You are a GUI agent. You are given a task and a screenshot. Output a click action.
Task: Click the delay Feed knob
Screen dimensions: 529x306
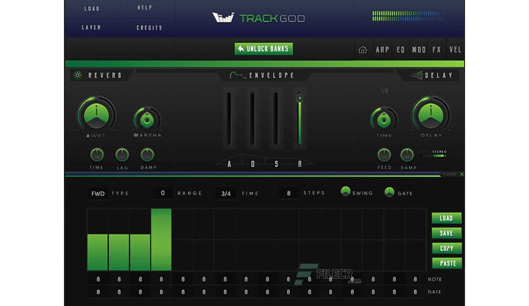[384, 155]
